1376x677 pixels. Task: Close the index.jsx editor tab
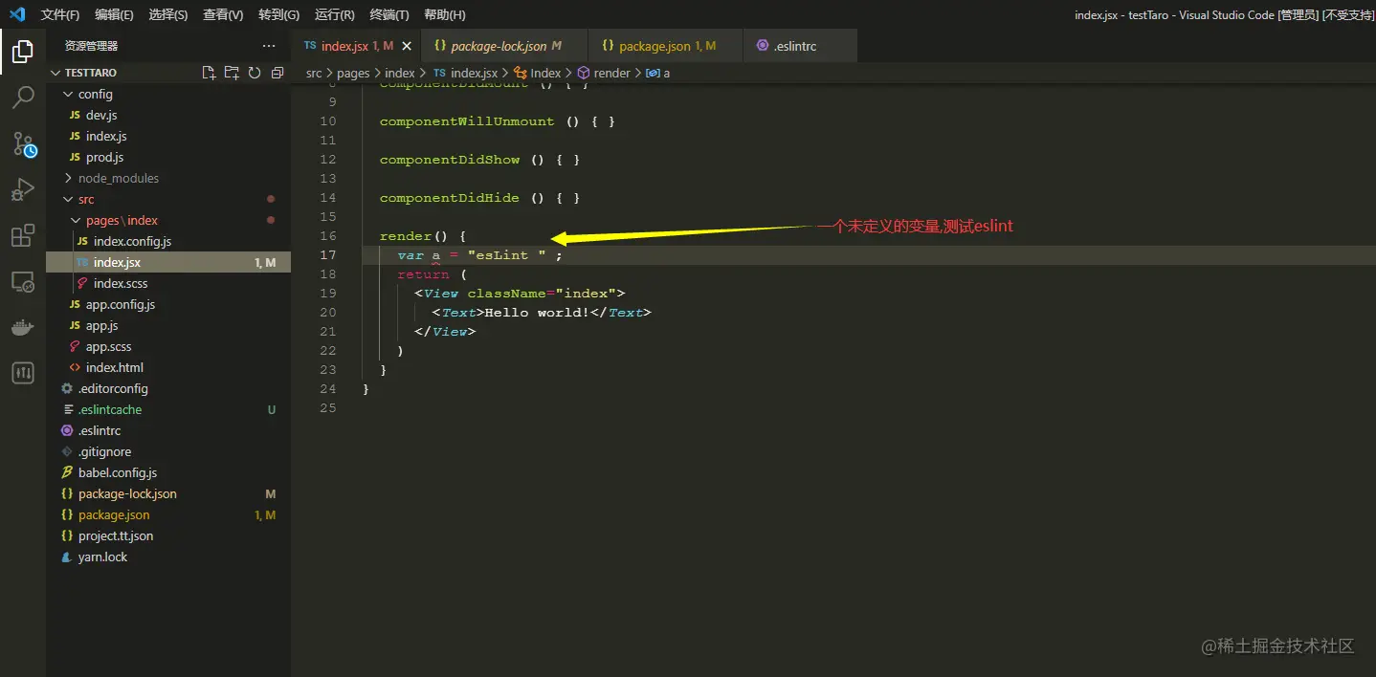tap(407, 46)
